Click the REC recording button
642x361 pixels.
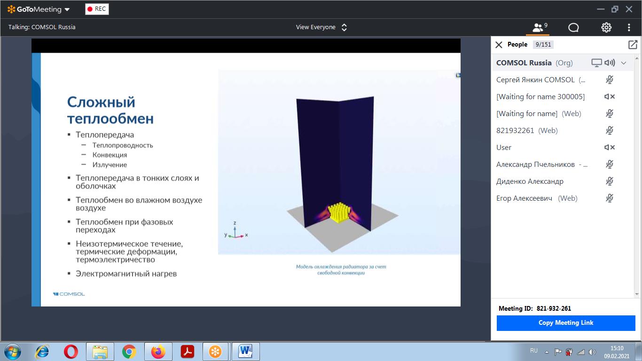97,9
